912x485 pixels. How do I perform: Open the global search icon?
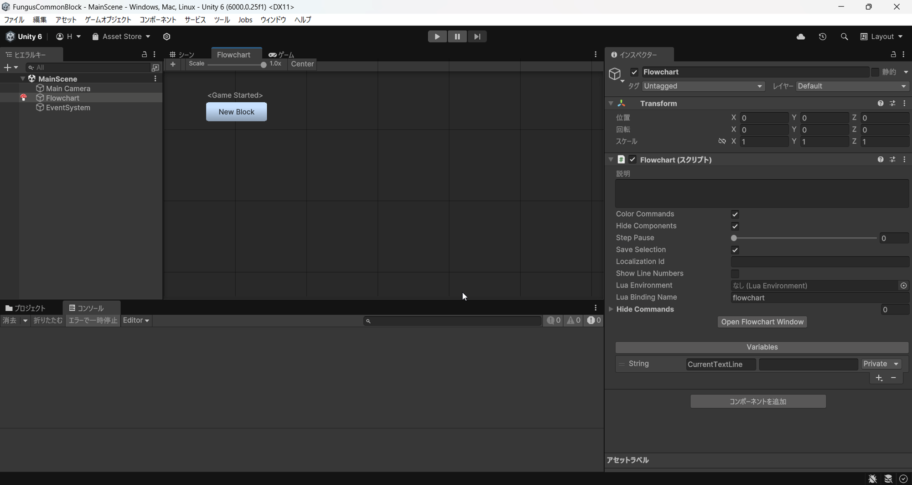[845, 37]
